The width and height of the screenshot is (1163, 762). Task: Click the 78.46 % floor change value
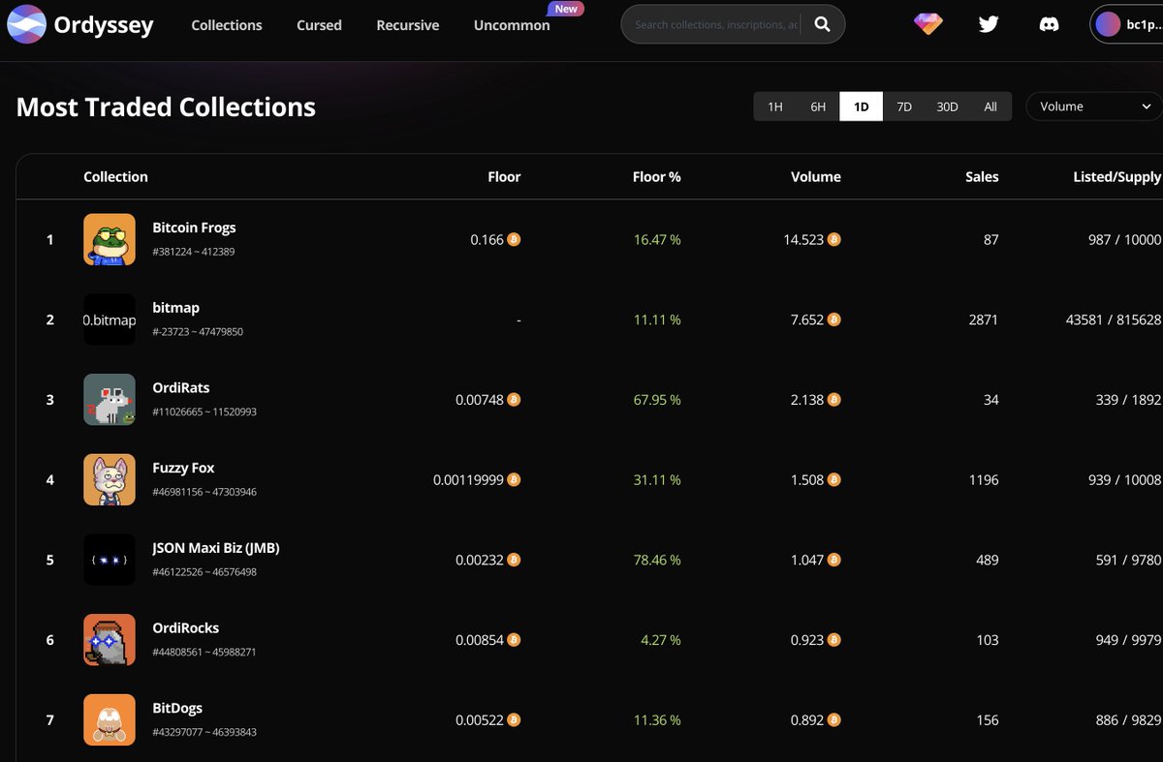coord(657,560)
